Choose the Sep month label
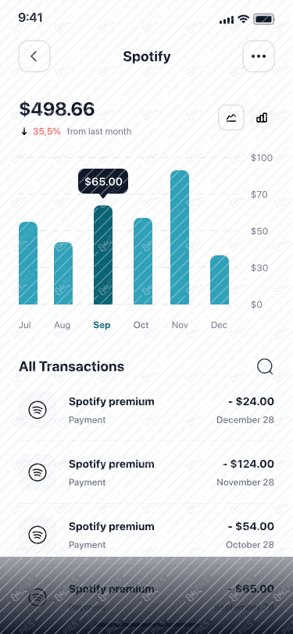The image size is (293, 634). (x=102, y=325)
